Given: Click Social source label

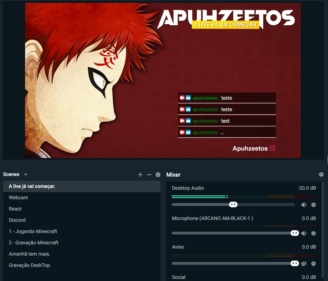Looking at the screenshot, I should [178, 277].
